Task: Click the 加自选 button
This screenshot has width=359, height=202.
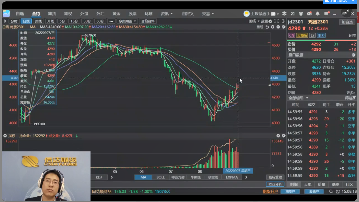Action: [x=347, y=22]
